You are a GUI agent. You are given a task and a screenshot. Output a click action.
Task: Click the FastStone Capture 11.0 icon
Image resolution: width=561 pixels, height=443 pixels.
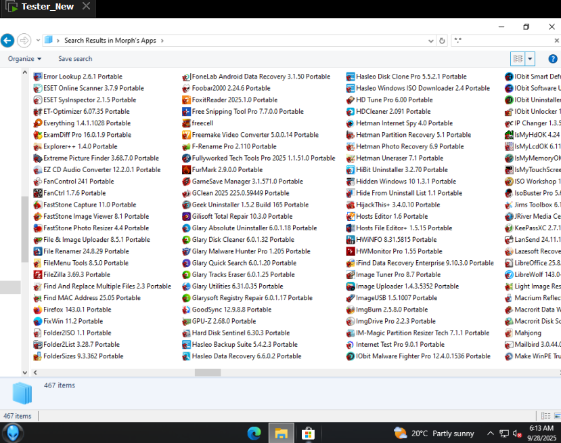(x=38, y=205)
